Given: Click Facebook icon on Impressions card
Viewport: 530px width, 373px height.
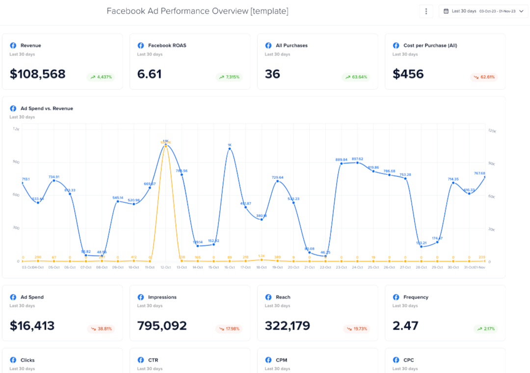Looking at the screenshot, I should 141,297.
